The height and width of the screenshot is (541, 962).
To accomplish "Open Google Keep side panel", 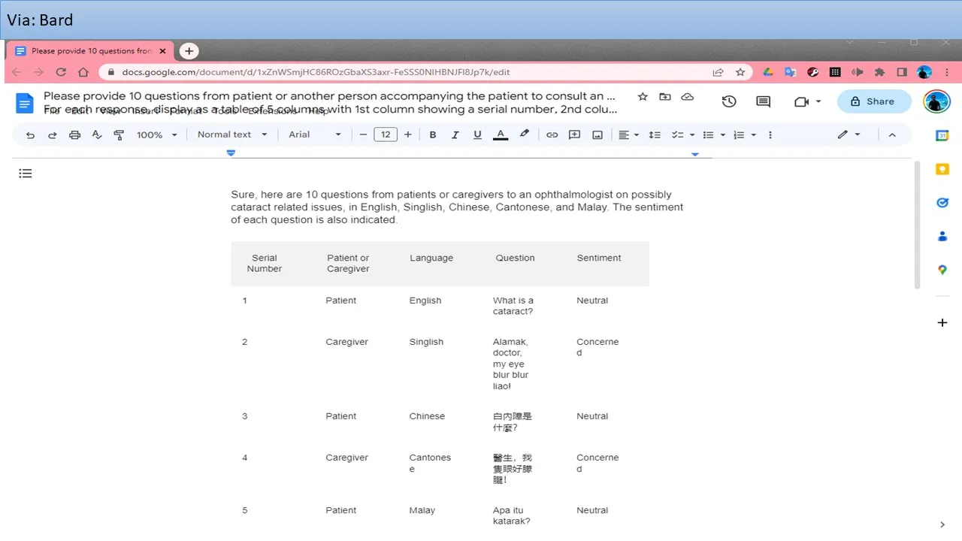I will [x=942, y=169].
